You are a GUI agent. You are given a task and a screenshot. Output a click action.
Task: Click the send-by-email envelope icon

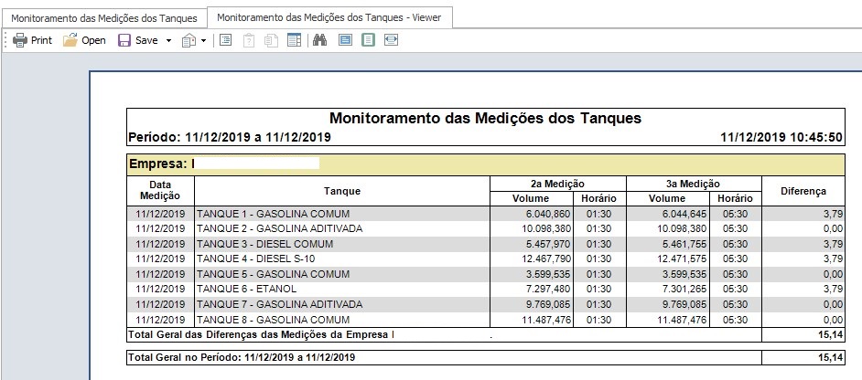click(x=189, y=40)
